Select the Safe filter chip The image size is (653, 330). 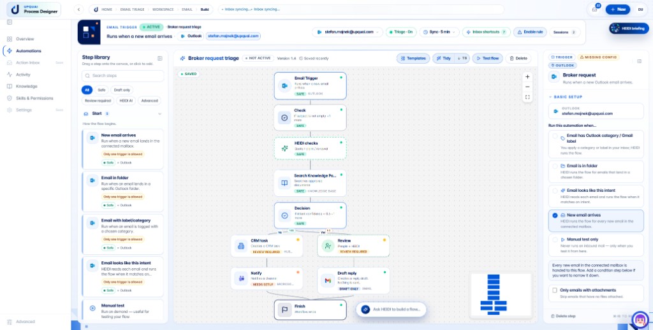pyautogui.click(x=101, y=89)
